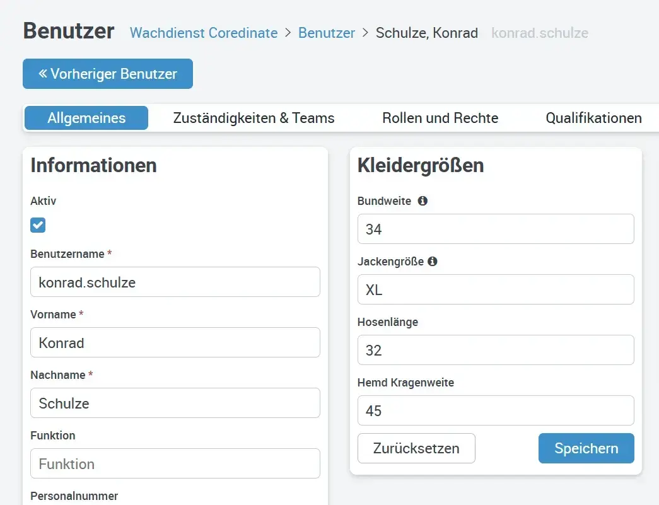This screenshot has height=505, width=659.
Task: Select the Vorname input field
Action: pos(175,342)
